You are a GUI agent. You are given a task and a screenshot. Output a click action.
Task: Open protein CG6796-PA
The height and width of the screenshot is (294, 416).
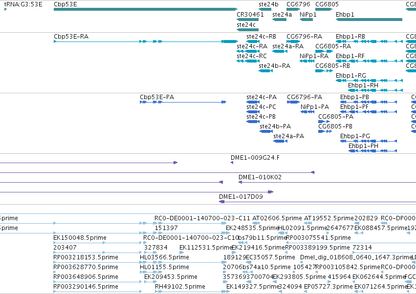coord(293,102)
